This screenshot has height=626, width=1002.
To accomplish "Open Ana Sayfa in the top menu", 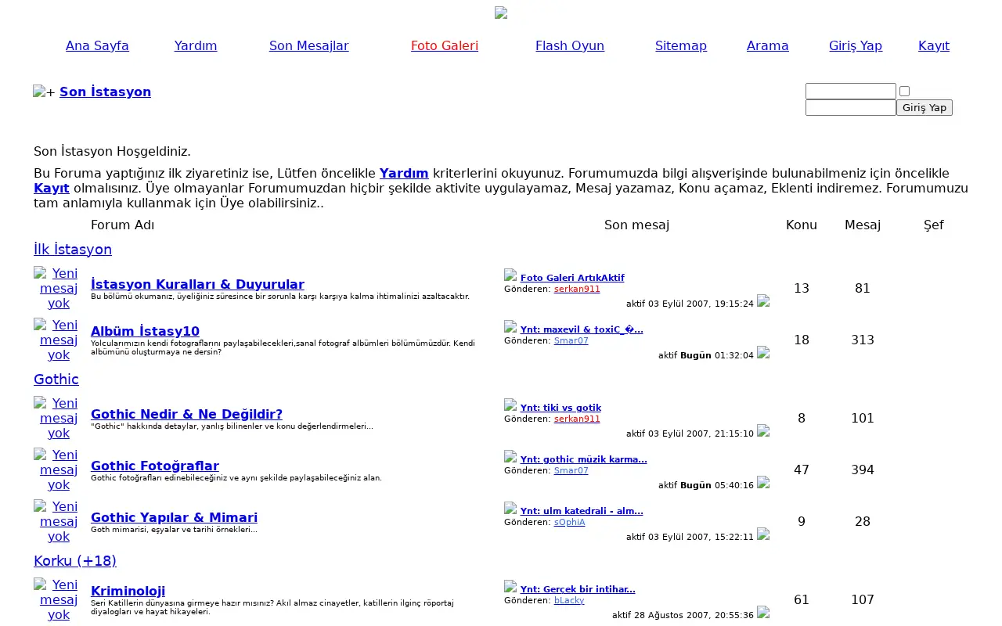I will point(97,45).
